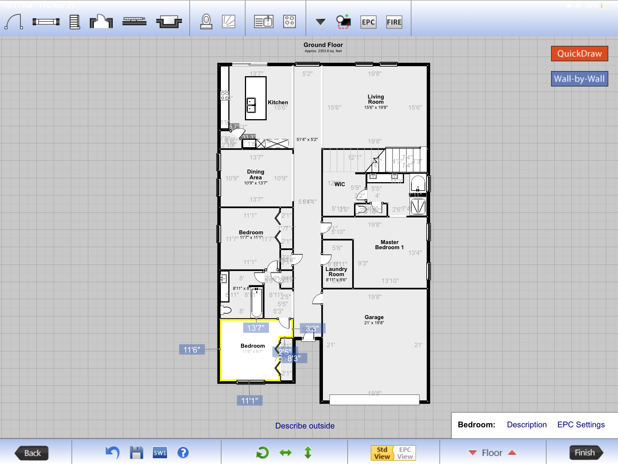Click the Describe outside link
Viewport: 618px width, 464px height.
(x=305, y=426)
